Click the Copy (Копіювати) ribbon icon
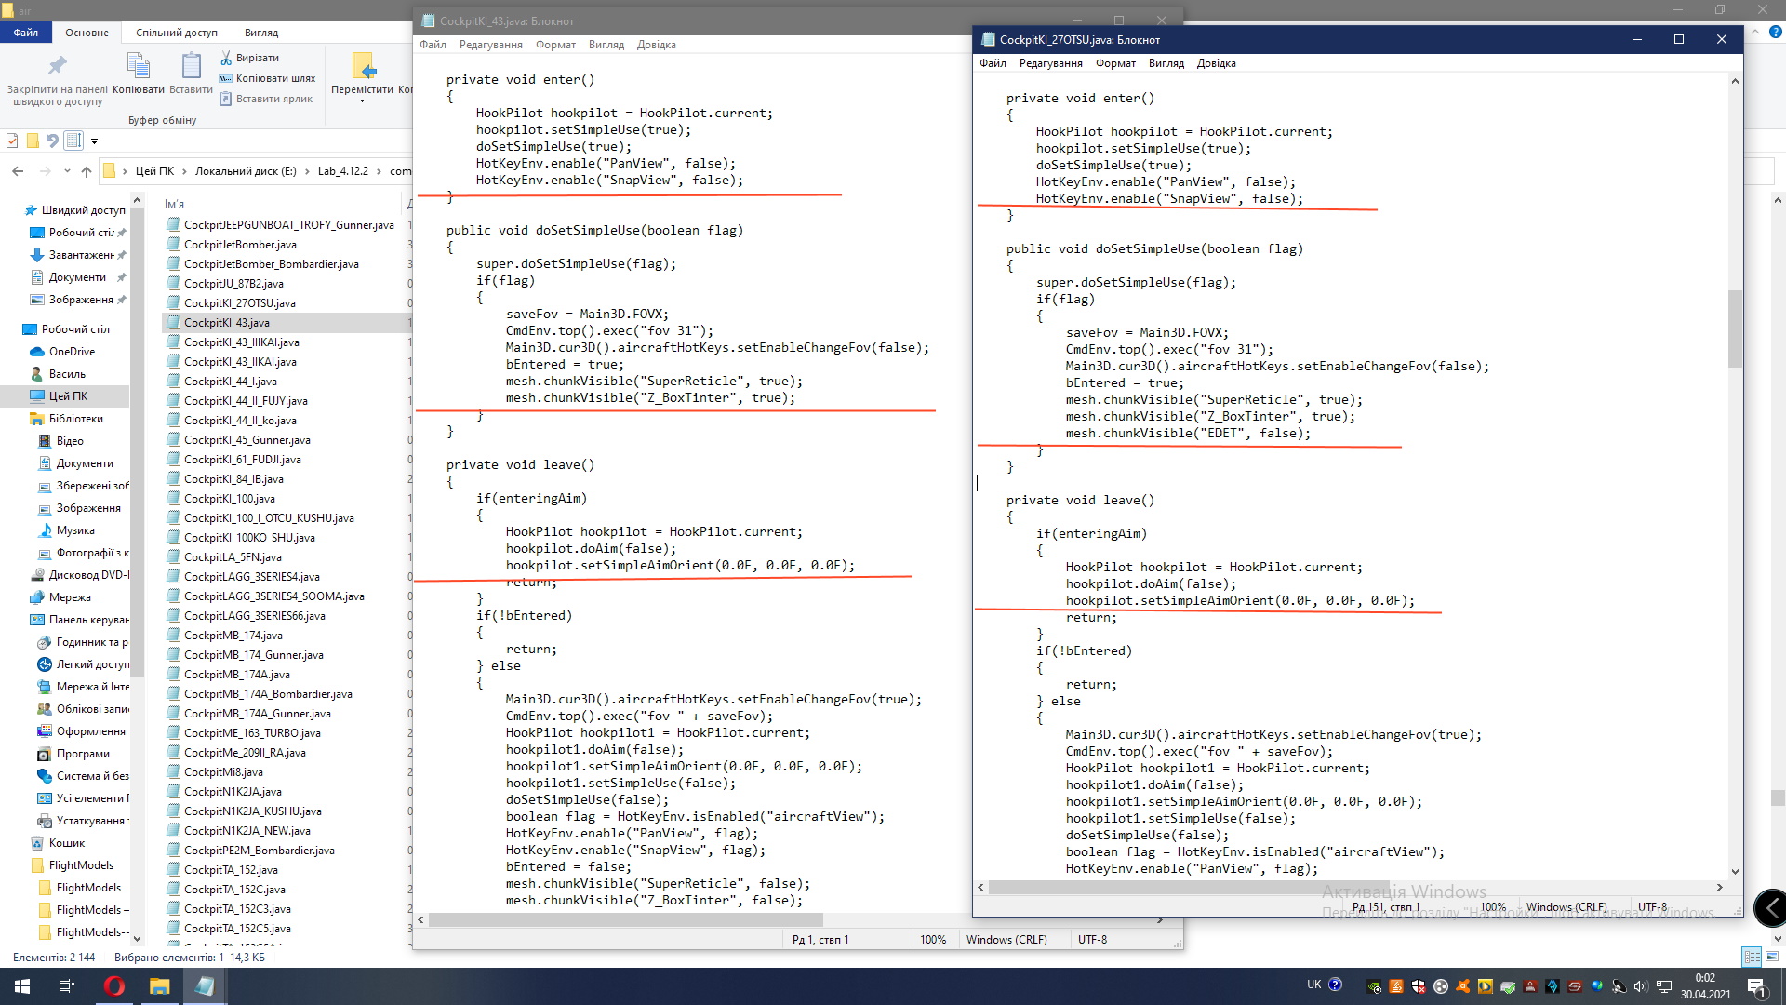 [138, 67]
